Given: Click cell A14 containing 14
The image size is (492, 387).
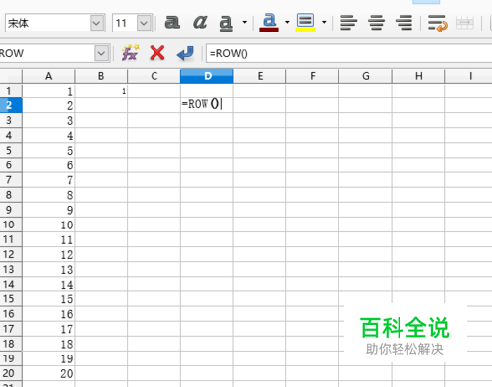Looking at the screenshot, I should (48, 285).
